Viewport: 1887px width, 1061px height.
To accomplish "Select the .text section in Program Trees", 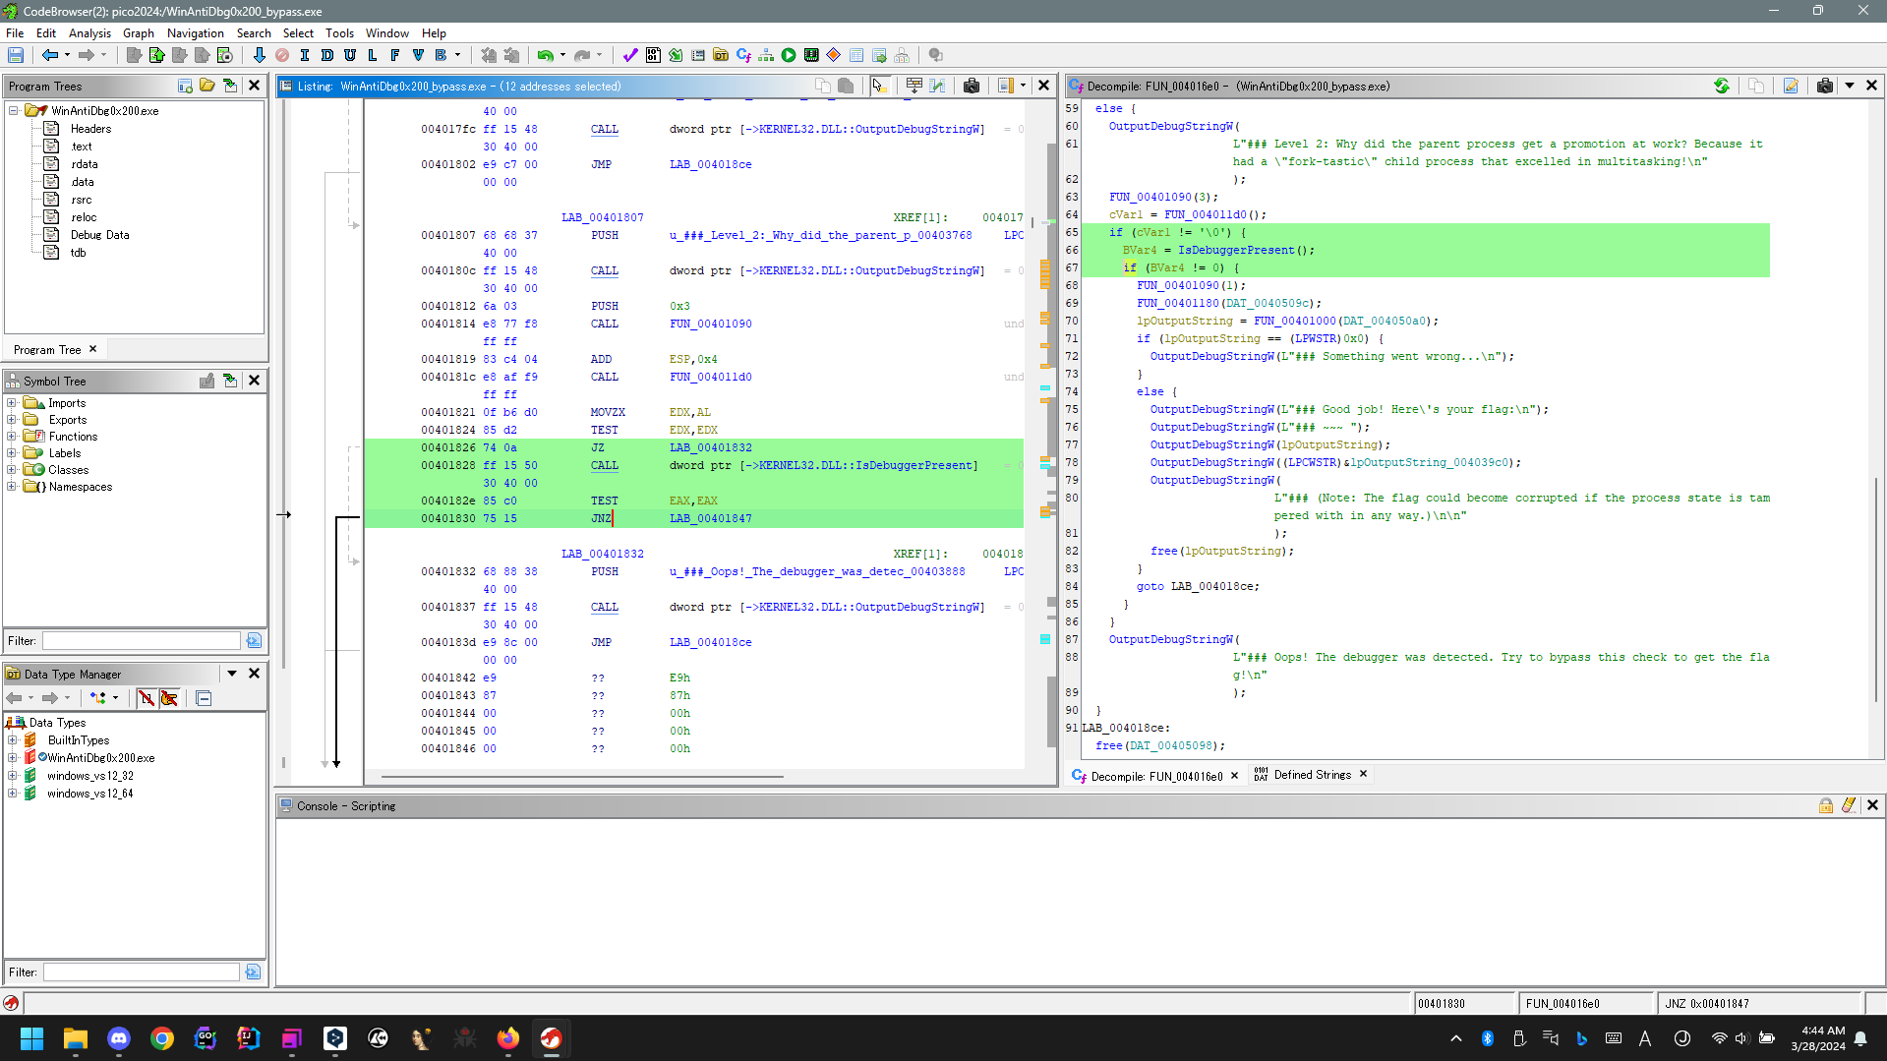I will click(x=82, y=147).
